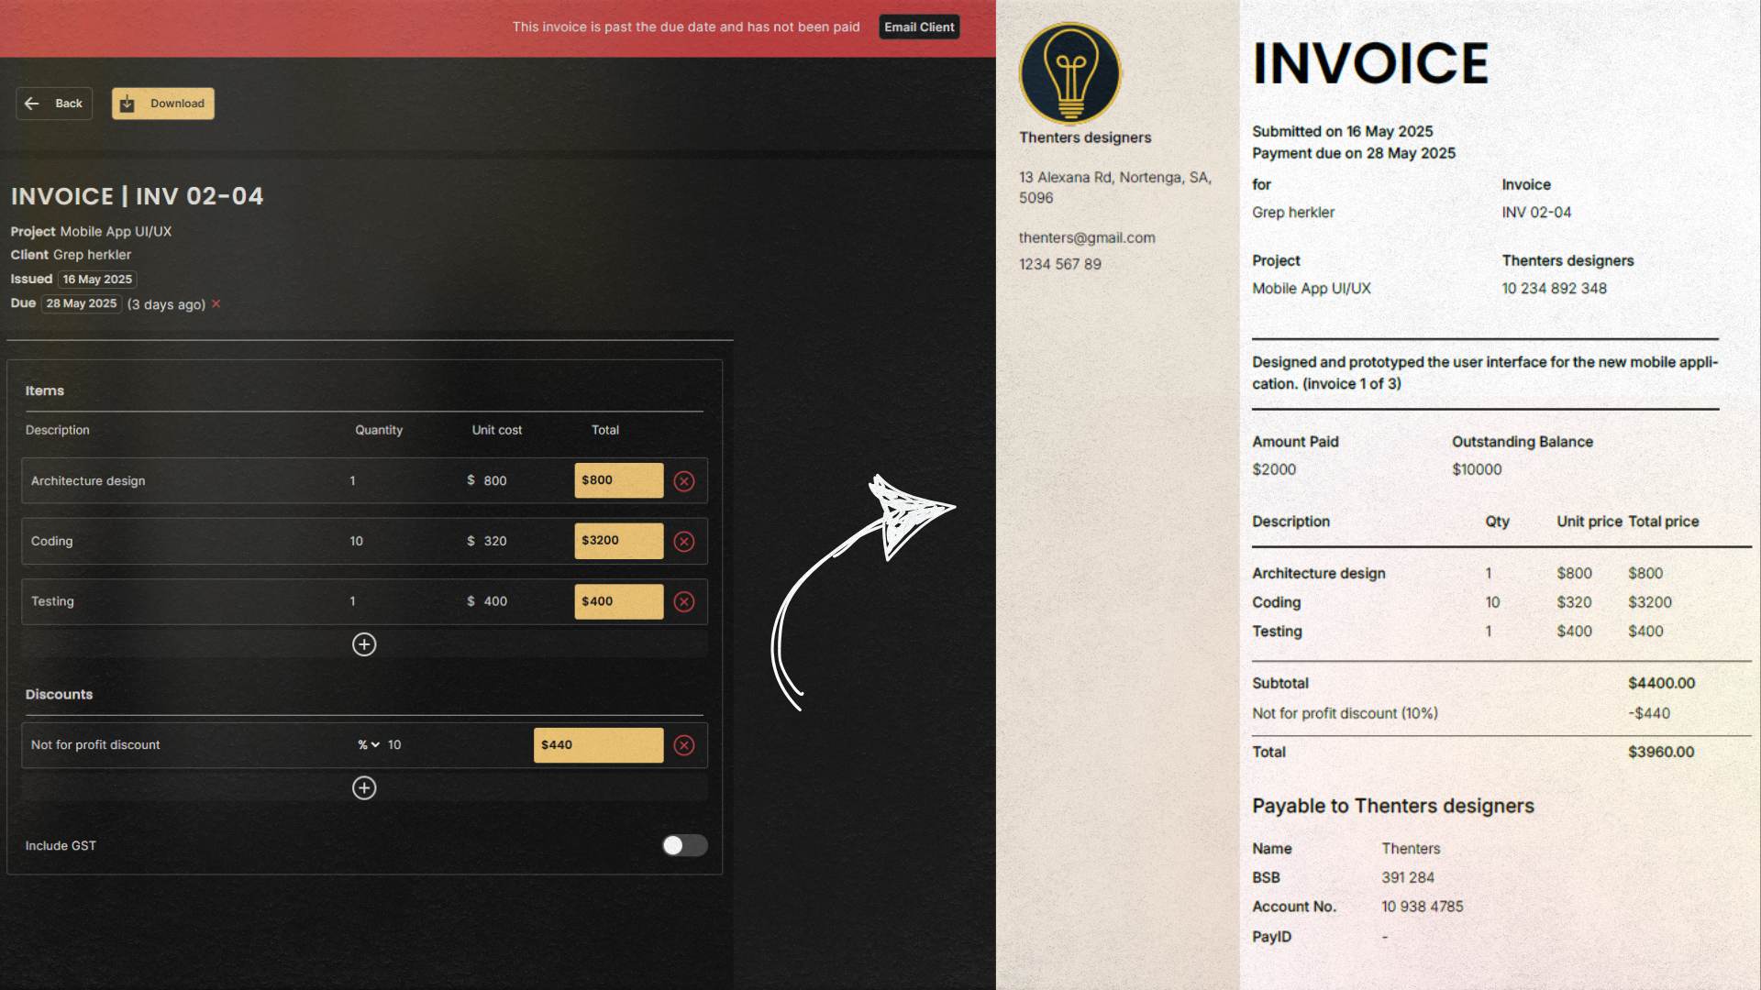Screen dimensions: 1761x990
Task: Open the percent discount type dropdown
Action: [x=369, y=745]
